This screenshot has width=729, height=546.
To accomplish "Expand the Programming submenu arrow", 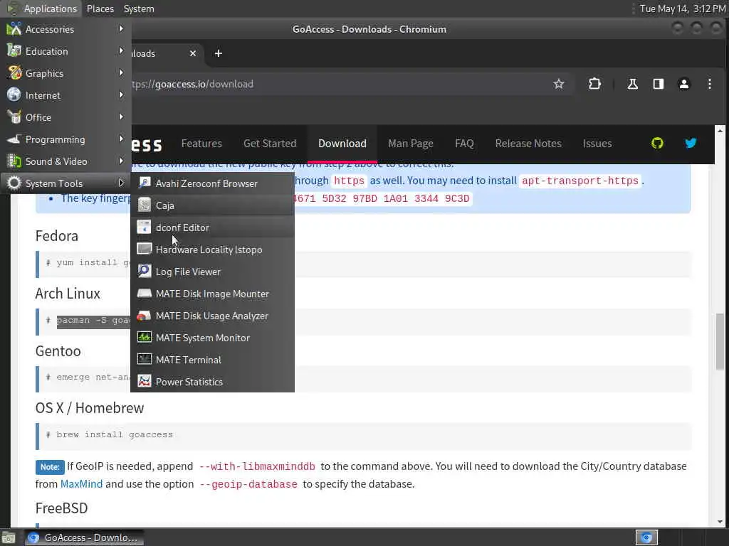I will 121,139.
